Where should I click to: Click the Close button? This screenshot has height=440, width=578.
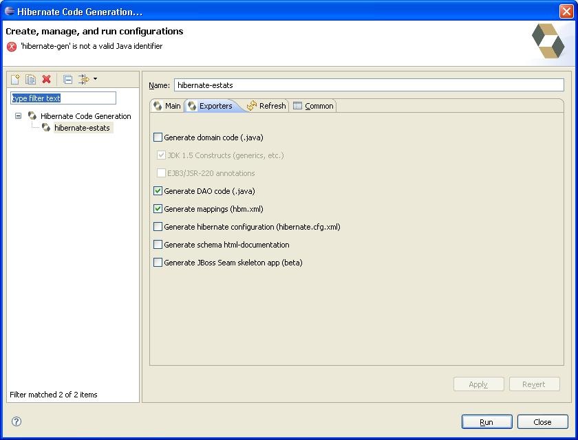coord(542,422)
